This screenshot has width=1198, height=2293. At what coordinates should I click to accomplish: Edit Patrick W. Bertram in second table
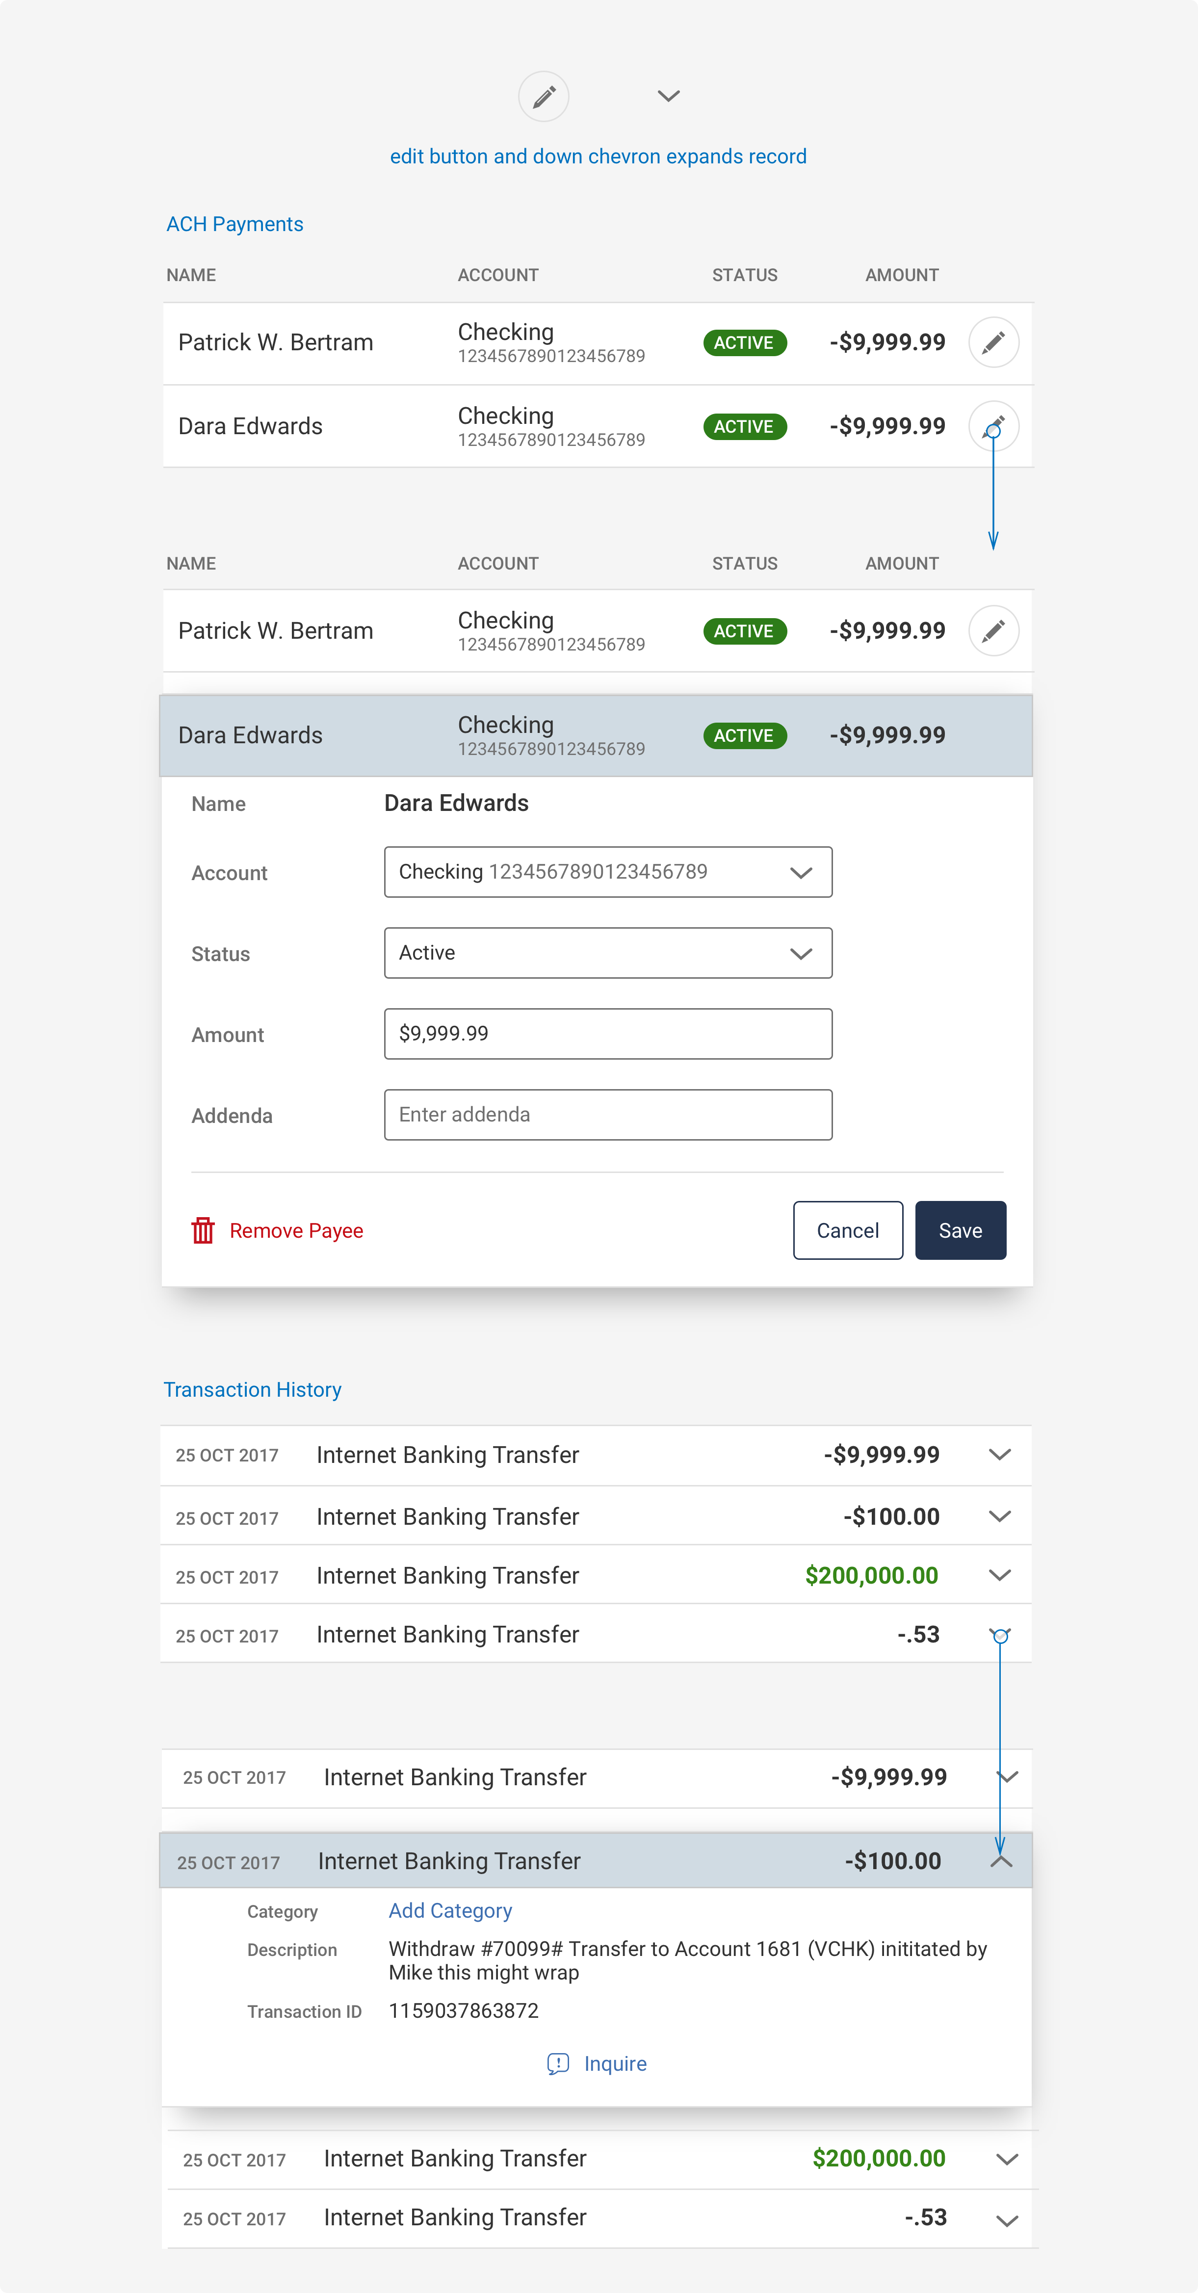[x=993, y=631]
